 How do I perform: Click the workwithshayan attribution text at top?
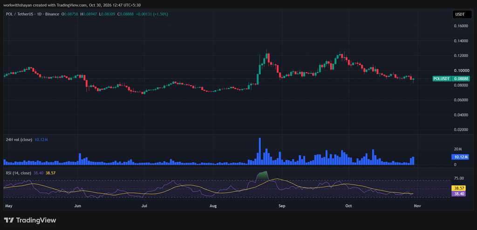[x=72, y=5]
